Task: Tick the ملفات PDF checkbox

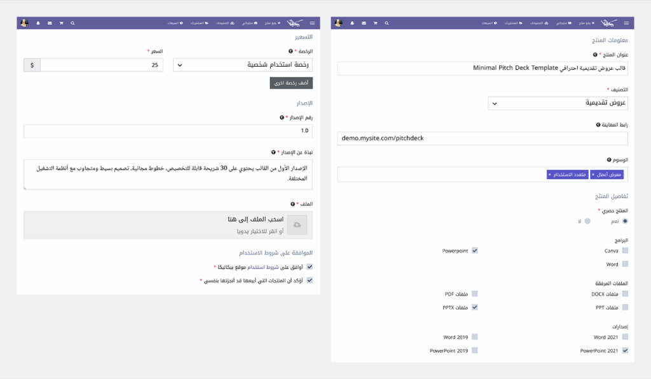Action: 475,294
